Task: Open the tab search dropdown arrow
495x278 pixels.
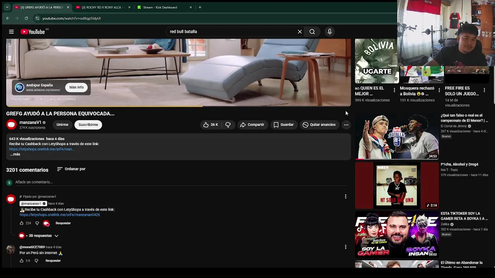Action: [7, 7]
